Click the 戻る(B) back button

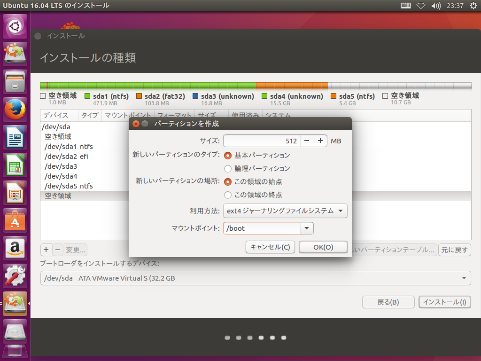pos(388,302)
